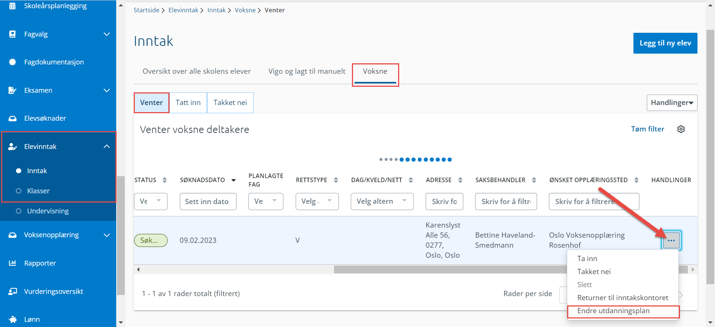
Task: Click the Voksenopplæring sidebar icon
Action: click(x=12, y=235)
